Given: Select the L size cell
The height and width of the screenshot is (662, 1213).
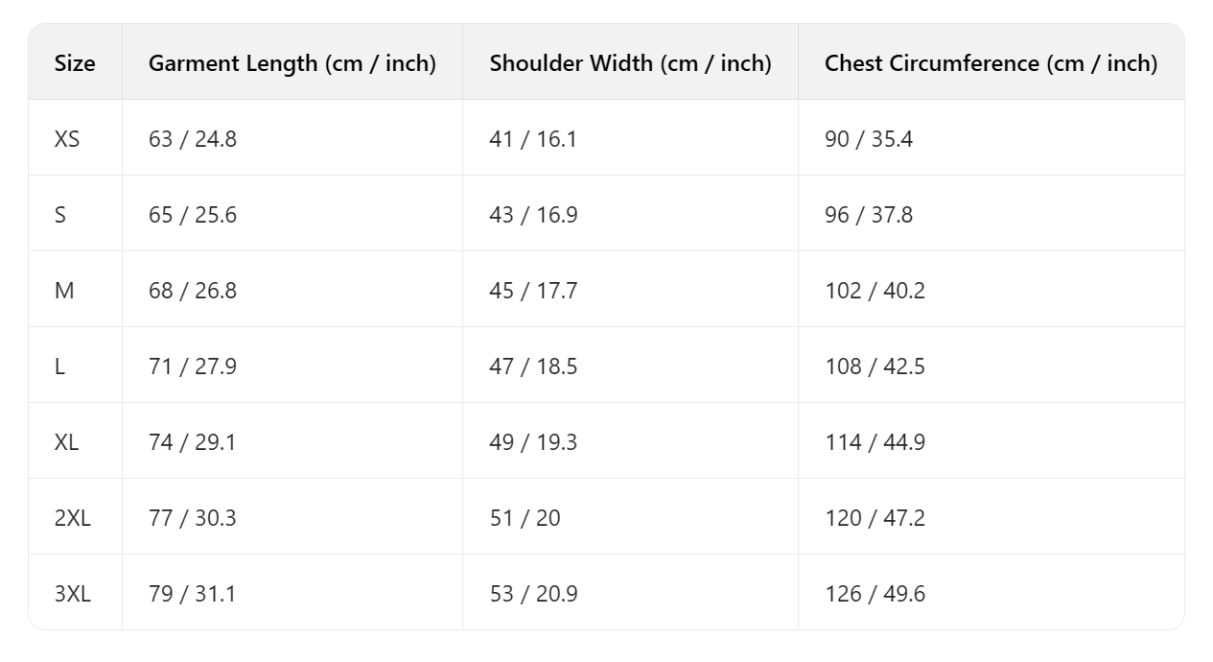Looking at the screenshot, I should pos(59,366).
